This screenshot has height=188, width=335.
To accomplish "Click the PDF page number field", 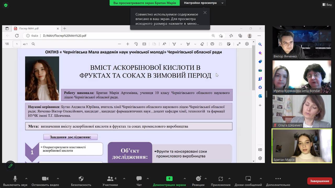I will (x=17, y=44).
